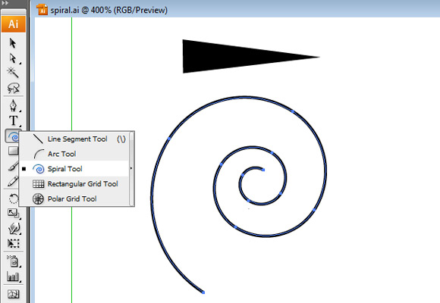
Task: Select the Pen tool
Action: [x=13, y=106]
